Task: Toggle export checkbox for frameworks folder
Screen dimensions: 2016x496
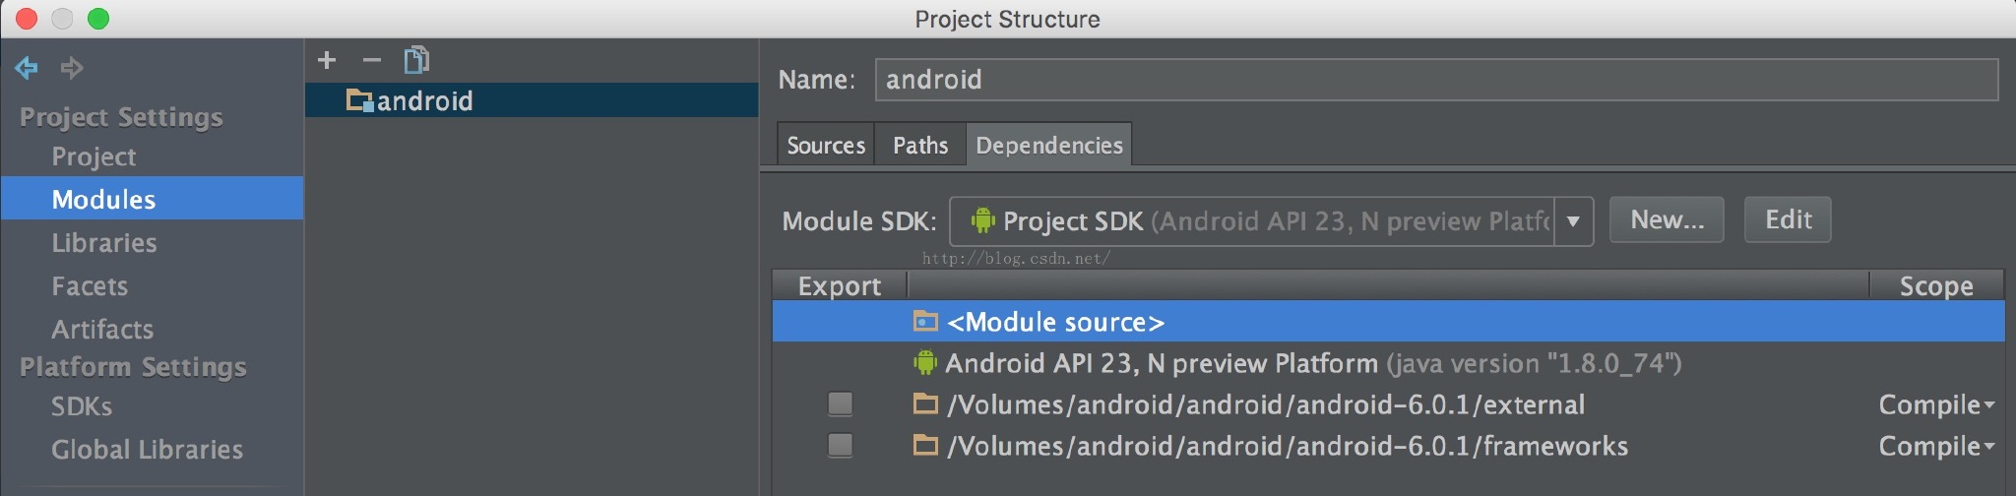Action: point(841,446)
